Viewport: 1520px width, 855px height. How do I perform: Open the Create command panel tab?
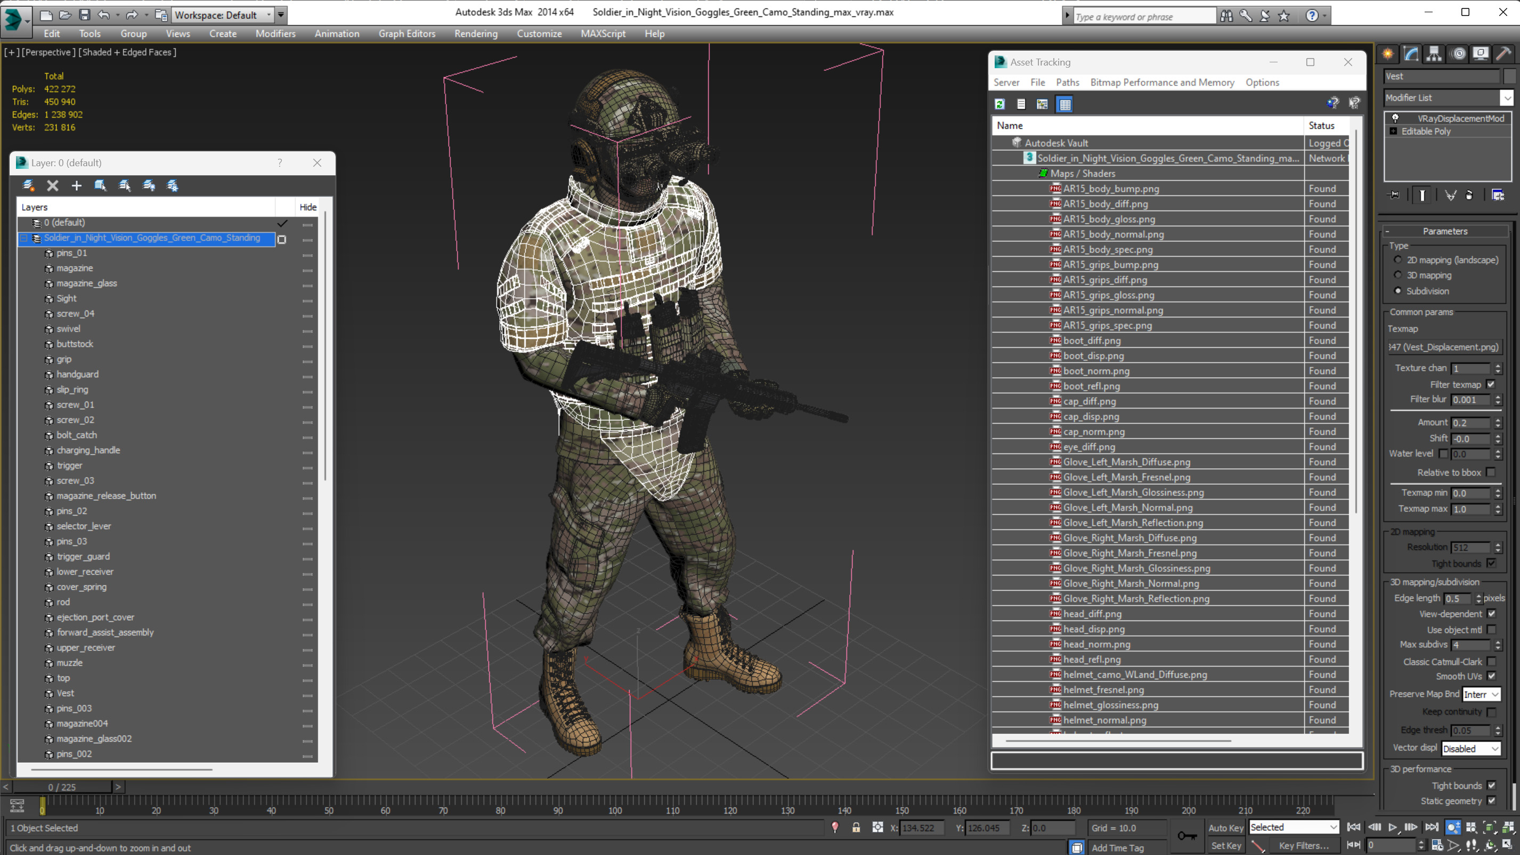point(1388,54)
